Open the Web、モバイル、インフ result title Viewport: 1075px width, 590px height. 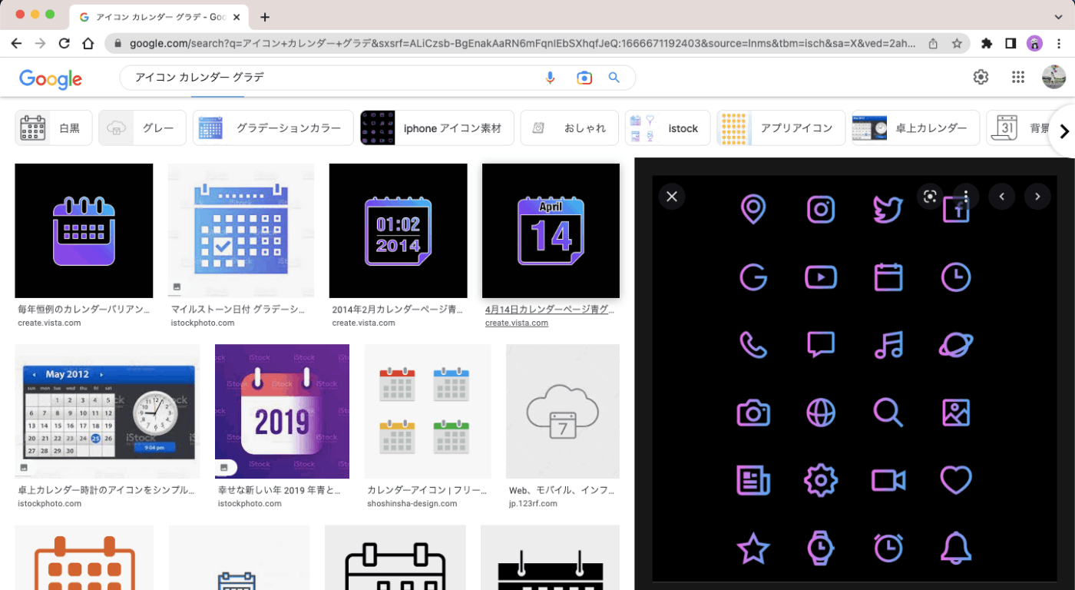(x=561, y=490)
